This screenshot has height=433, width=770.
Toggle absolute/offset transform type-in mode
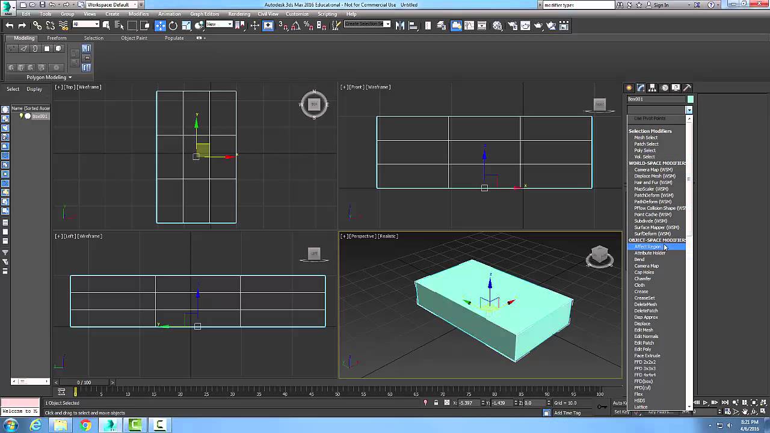(446, 402)
